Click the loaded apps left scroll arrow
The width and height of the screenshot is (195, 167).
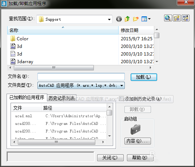pyautogui.click(x=14, y=142)
